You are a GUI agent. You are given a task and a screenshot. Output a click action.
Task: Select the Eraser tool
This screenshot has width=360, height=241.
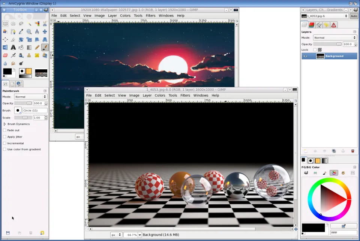pyautogui.click(x=5, y=55)
